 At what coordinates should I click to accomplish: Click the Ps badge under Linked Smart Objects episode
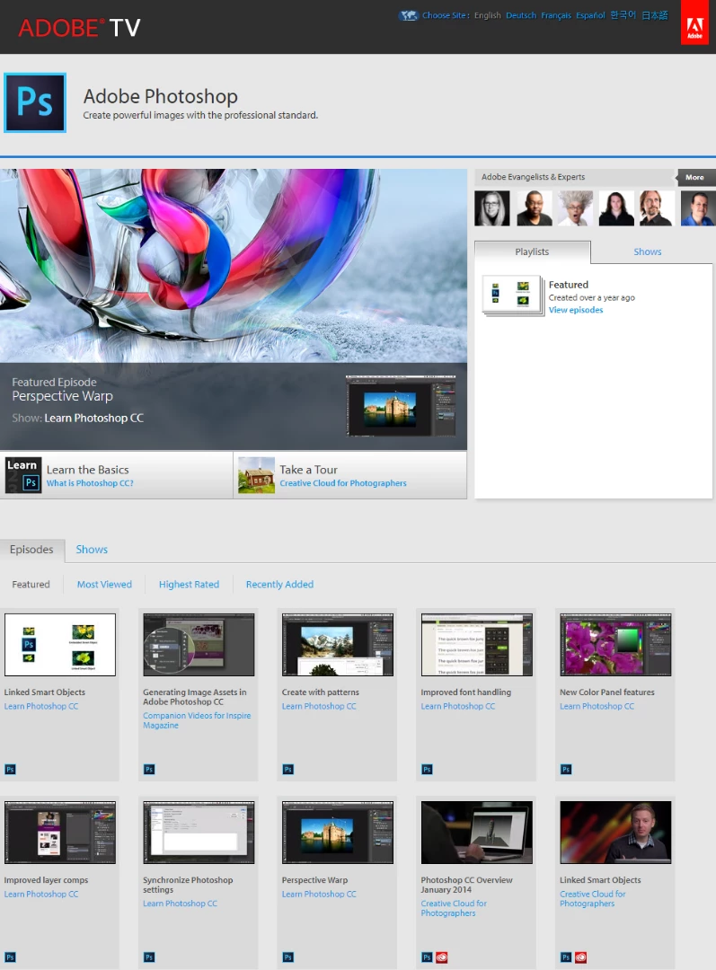tap(10, 770)
